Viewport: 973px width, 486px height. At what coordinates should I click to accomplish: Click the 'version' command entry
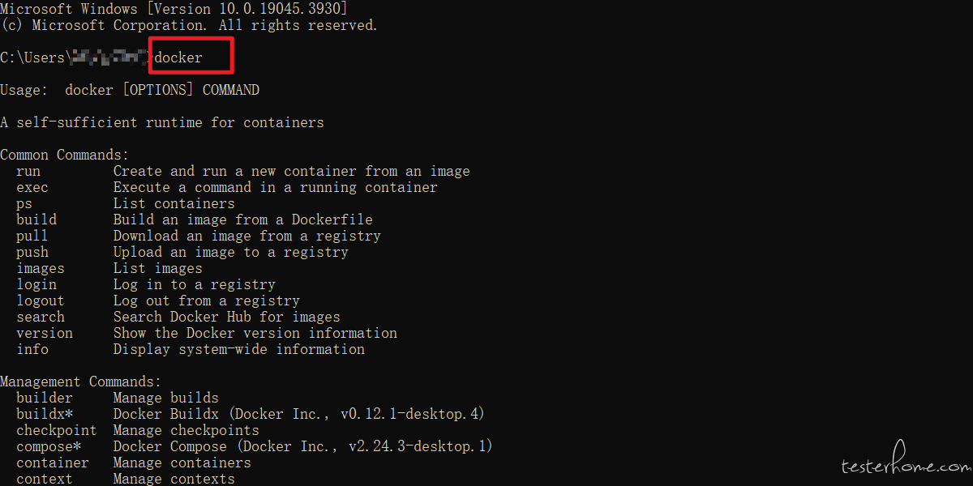point(45,333)
